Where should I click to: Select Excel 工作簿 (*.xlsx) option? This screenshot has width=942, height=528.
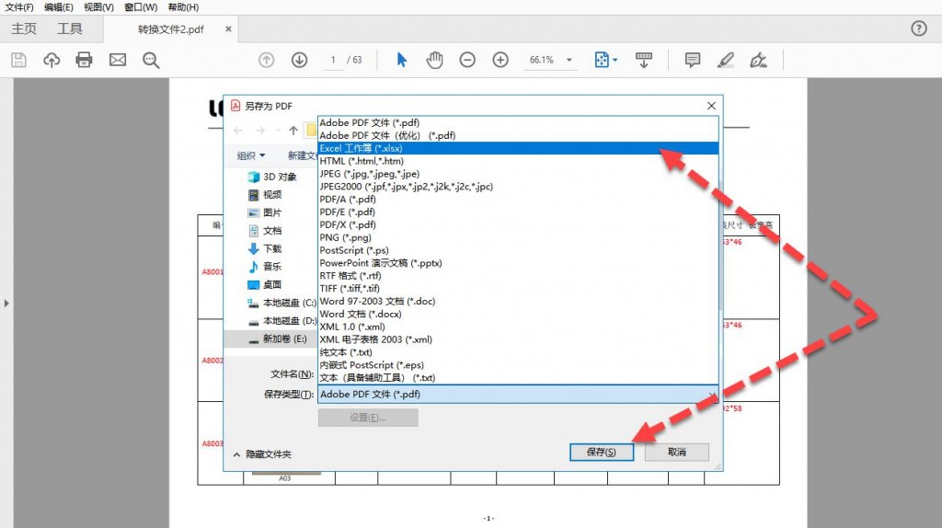pyautogui.click(x=518, y=148)
